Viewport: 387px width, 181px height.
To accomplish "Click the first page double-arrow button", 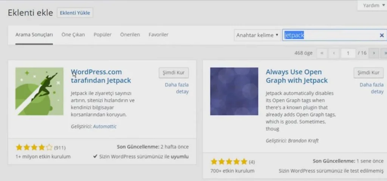I will 322,53.
